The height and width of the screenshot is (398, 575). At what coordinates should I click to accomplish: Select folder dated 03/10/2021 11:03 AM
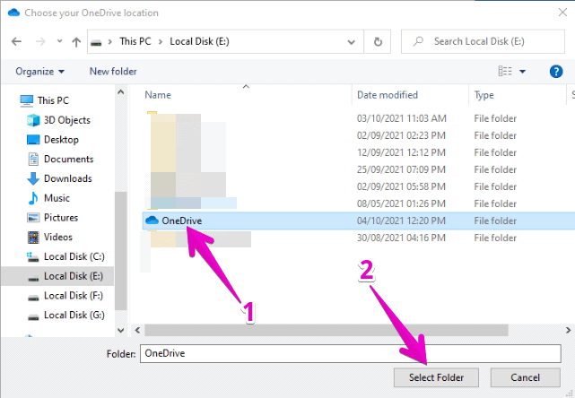[359, 118]
